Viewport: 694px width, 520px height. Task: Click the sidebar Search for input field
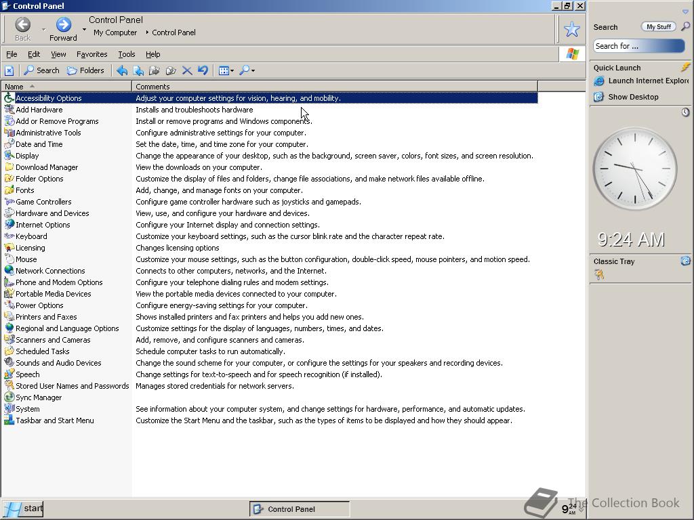pyautogui.click(x=638, y=46)
